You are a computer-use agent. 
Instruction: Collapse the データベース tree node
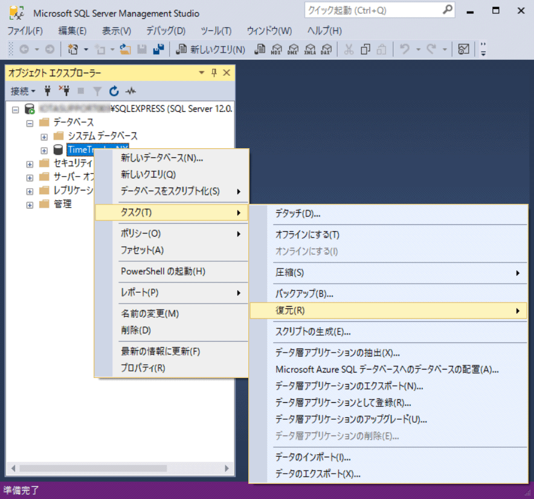click(30, 123)
